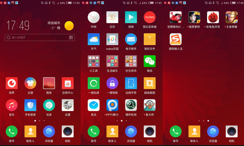Launch PPTV聚力 app
The height and width of the screenshot is (146, 244).
(x=112, y=105)
